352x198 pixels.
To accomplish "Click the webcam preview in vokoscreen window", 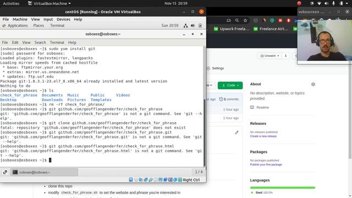I will click(x=324, y=40).
